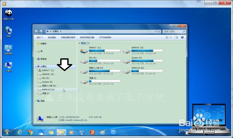Viewport: 233px width, 138px height.
Task: Open the 控制面板 desktop icon
Action: pos(8,50)
